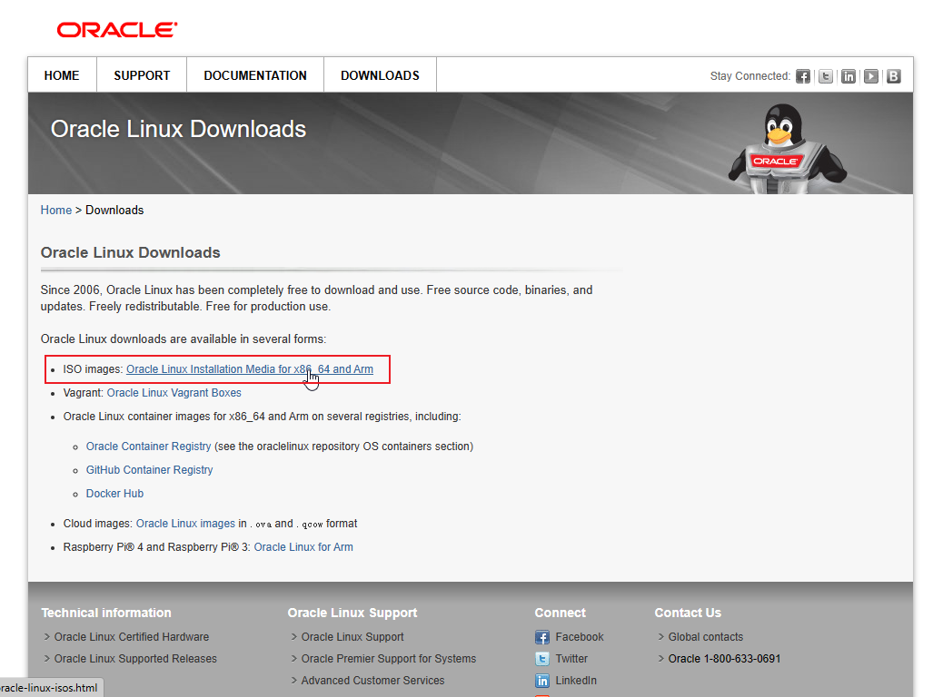Image resolution: width=933 pixels, height=697 pixels.
Task: Click the Oracle logo at the top
Action: coord(117,30)
